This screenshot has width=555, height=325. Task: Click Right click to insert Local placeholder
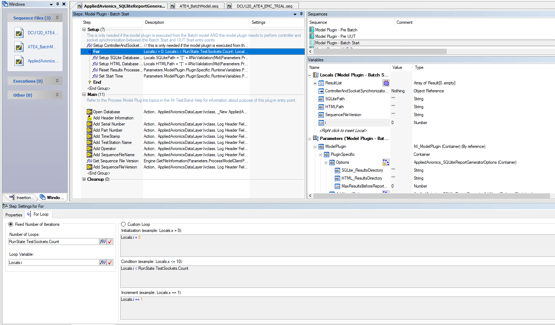(343, 131)
